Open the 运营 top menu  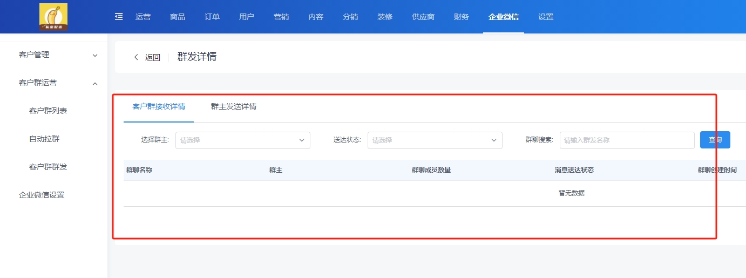coord(143,17)
